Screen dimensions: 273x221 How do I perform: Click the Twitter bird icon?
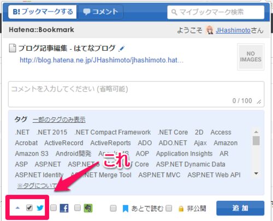[40, 208]
